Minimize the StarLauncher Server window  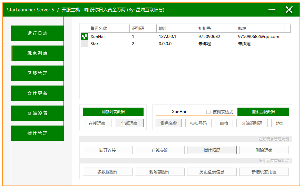click(272, 10)
